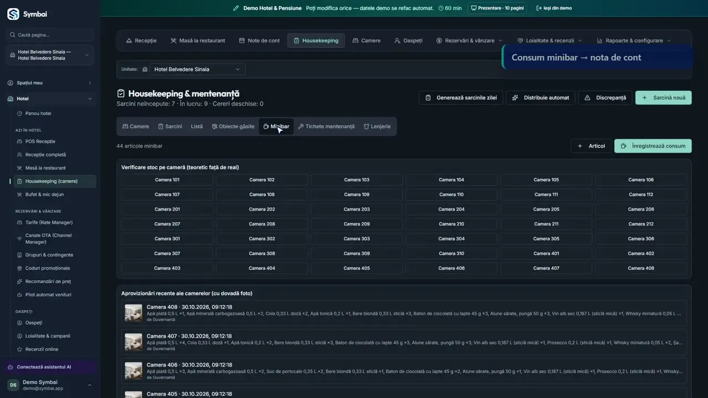
Task: Open the Hotel Belvedere Sinaia unit dropdown
Action: coord(196,70)
